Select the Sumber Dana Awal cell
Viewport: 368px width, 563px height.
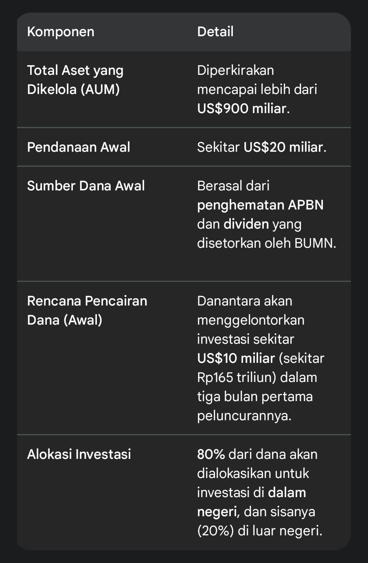point(85,185)
